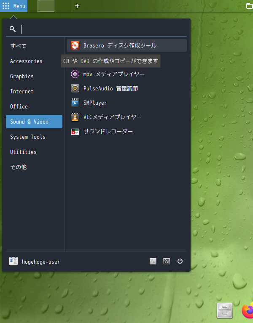Launch the SMPlayer icon
The image size is (253, 323).
tap(75, 103)
